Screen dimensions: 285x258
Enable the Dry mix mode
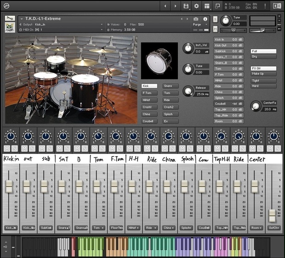tap(263, 56)
